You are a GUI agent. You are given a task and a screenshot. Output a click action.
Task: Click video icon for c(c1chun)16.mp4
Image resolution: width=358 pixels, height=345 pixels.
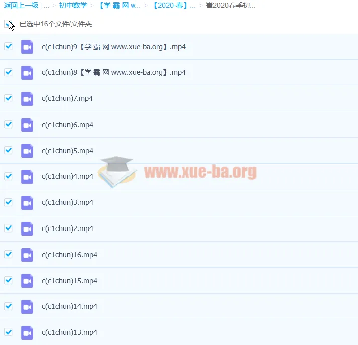[x=27, y=255]
